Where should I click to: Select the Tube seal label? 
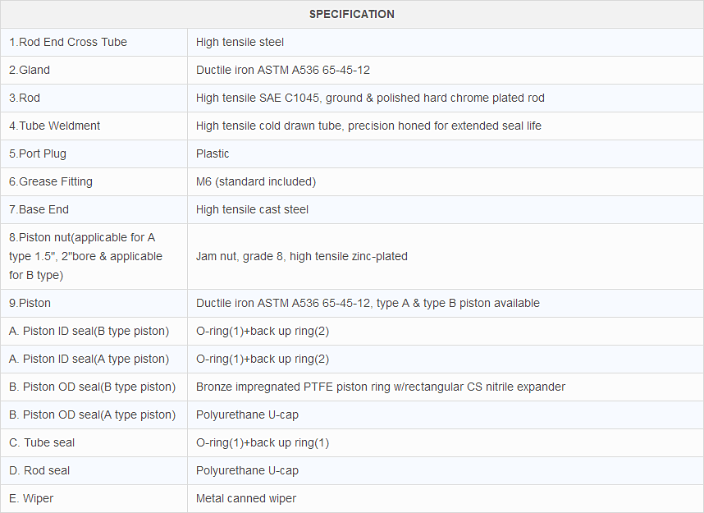[x=42, y=442]
